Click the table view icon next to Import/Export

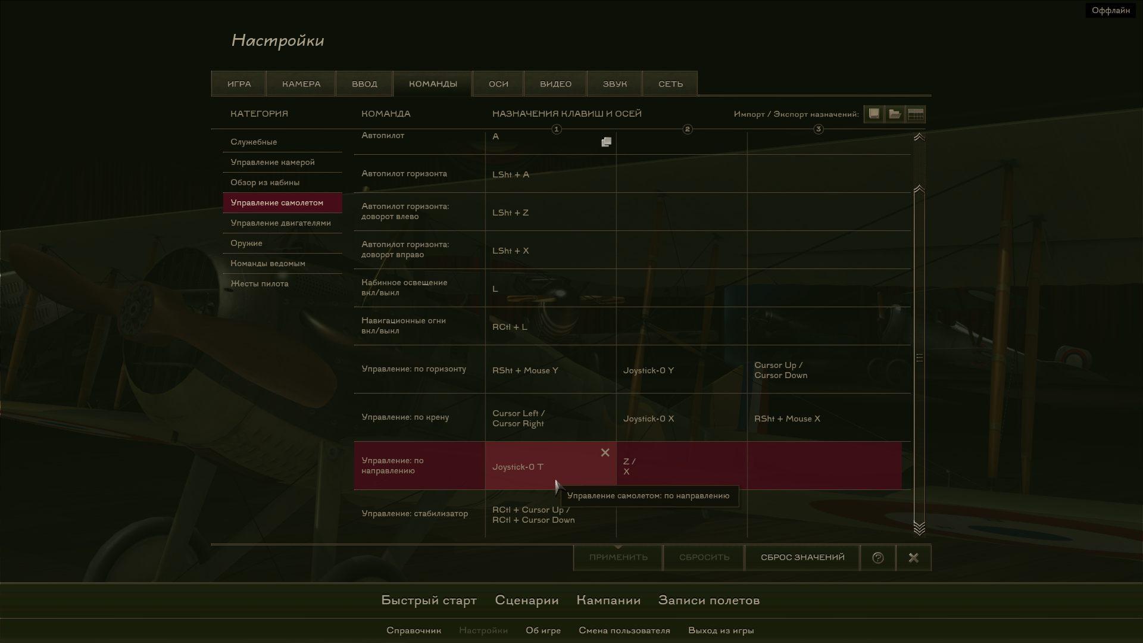tap(916, 114)
